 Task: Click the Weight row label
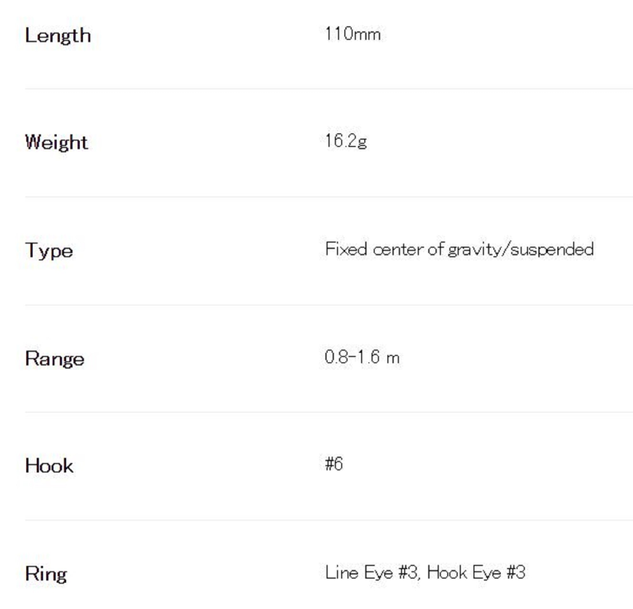tap(57, 142)
